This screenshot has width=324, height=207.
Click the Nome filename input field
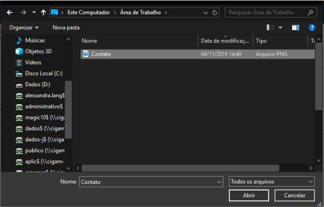point(151,182)
